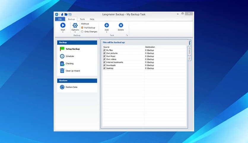Open the Checking clipboard icon

(x=62, y=64)
